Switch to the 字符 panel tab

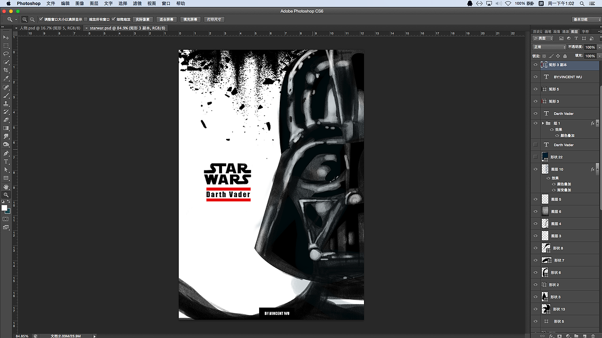(x=585, y=31)
